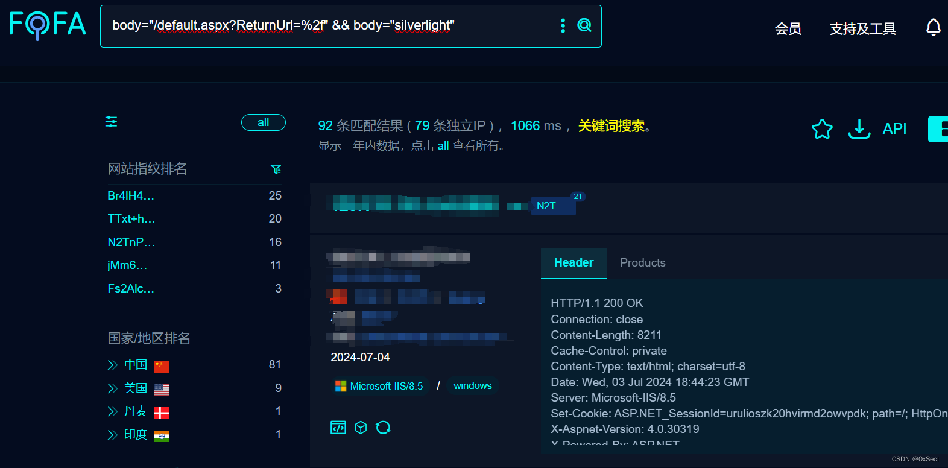Click the 'Cache-Control: private' header line
The image size is (948, 468).
coord(608,350)
